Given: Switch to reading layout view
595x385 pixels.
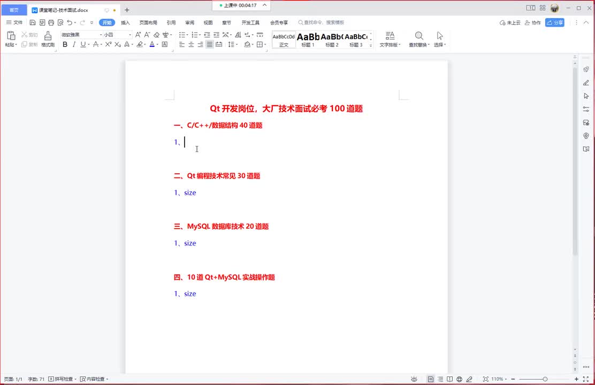Looking at the screenshot, I should pyautogui.click(x=449, y=379).
